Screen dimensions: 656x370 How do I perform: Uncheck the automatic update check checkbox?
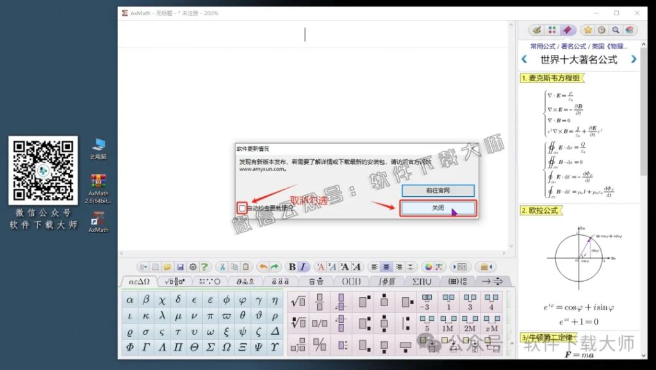242,208
